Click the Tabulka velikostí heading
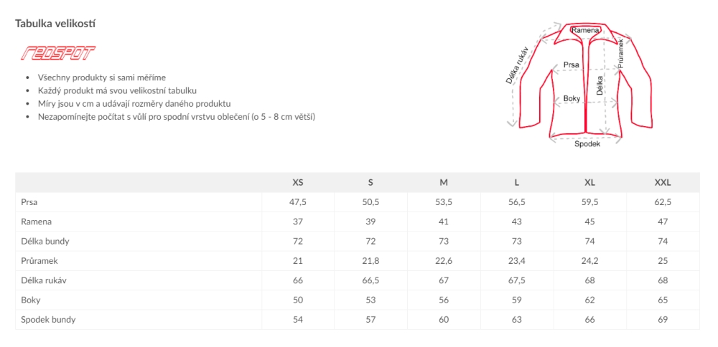The height and width of the screenshot is (347, 718). 56,24
